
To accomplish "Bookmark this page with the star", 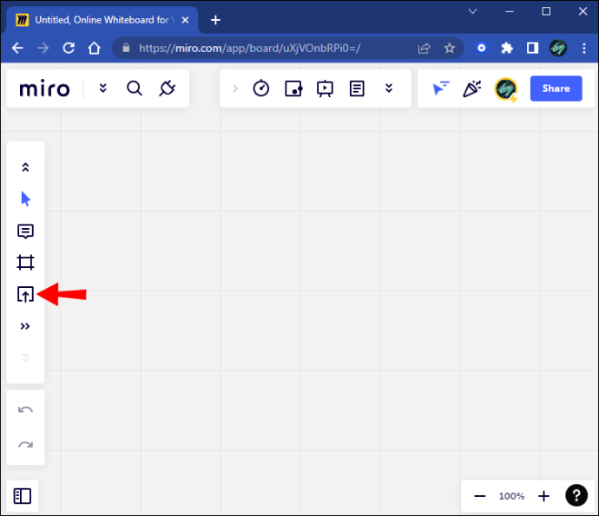I will tap(450, 48).
